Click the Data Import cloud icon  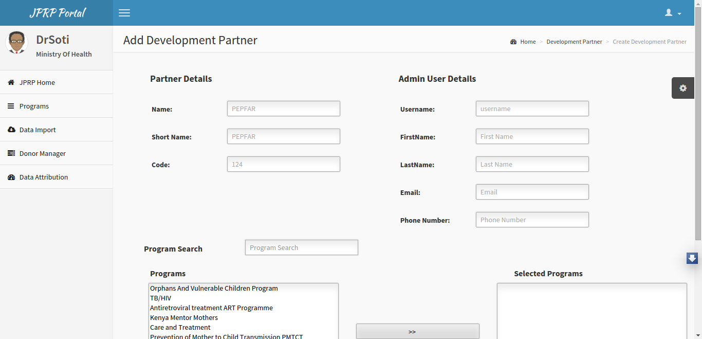11,130
